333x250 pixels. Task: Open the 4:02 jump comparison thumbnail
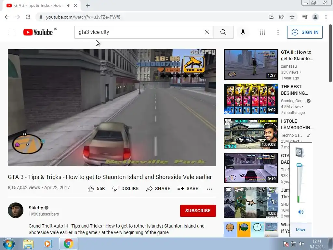(x=251, y=202)
